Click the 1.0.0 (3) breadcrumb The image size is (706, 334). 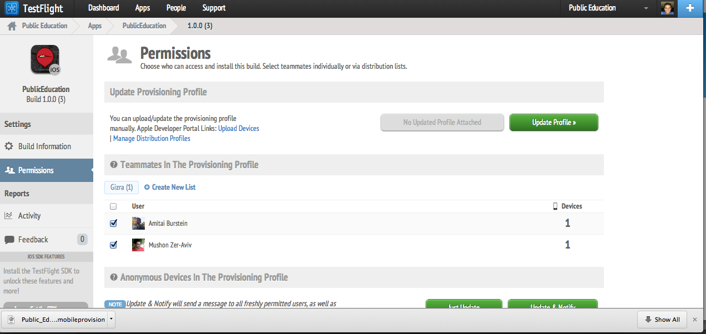click(200, 26)
